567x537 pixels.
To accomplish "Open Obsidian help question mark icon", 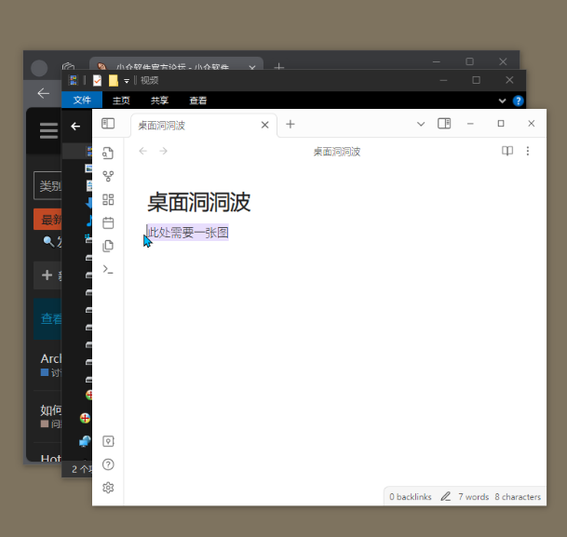I will (x=108, y=464).
